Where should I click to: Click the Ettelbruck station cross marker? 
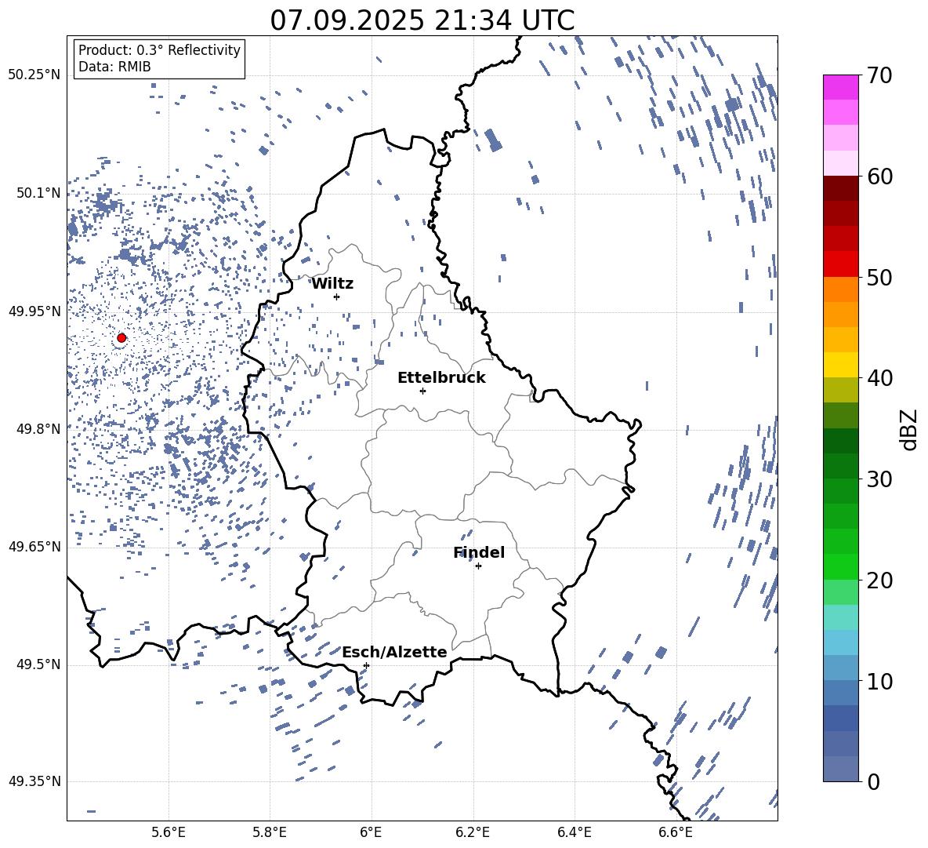(x=422, y=391)
